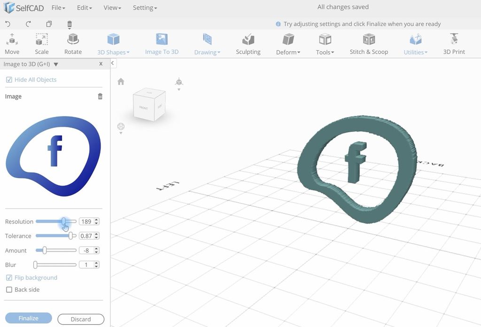Open the View menu

[112, 8]
